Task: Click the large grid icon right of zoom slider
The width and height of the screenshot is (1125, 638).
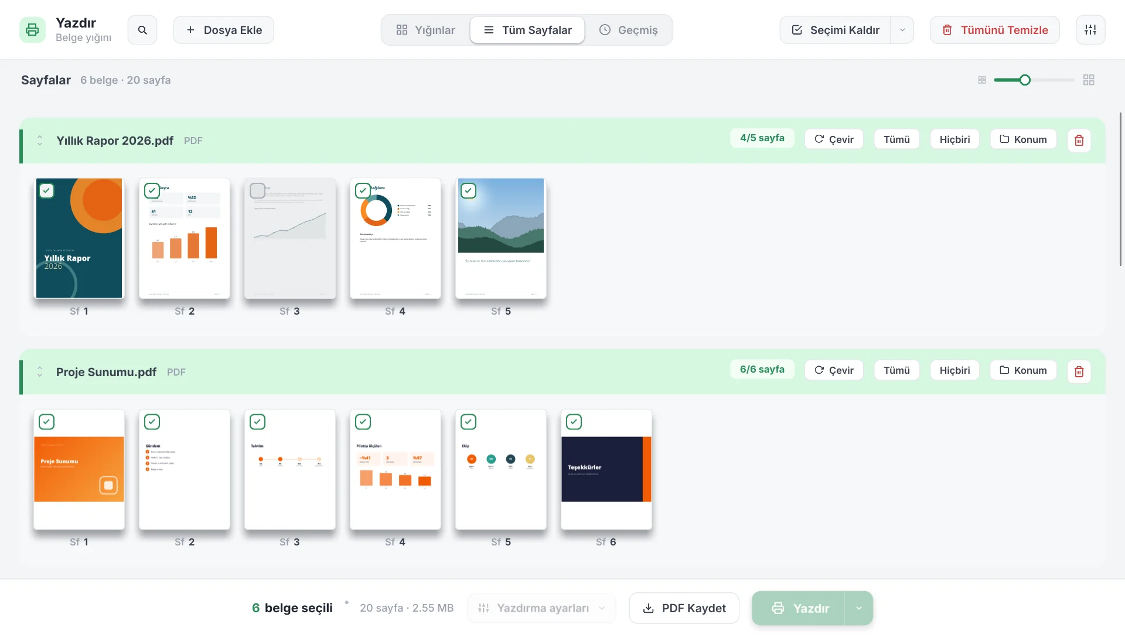Action: coord(1089,80)
